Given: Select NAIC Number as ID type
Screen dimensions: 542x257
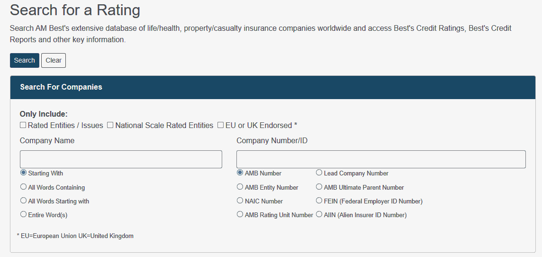Looking at the screenshot, I should pos(240,201).
